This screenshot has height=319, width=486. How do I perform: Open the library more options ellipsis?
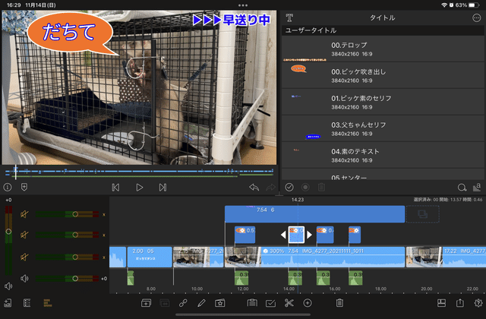[476, 17]
